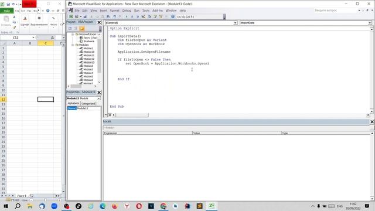Open Windows search from taskbar

tap(18, 206)
